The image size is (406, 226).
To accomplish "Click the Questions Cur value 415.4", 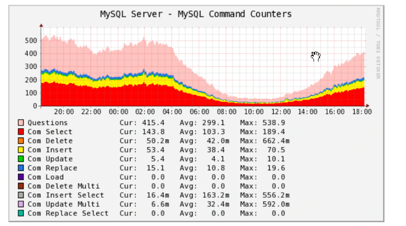I will pos(153,123).
